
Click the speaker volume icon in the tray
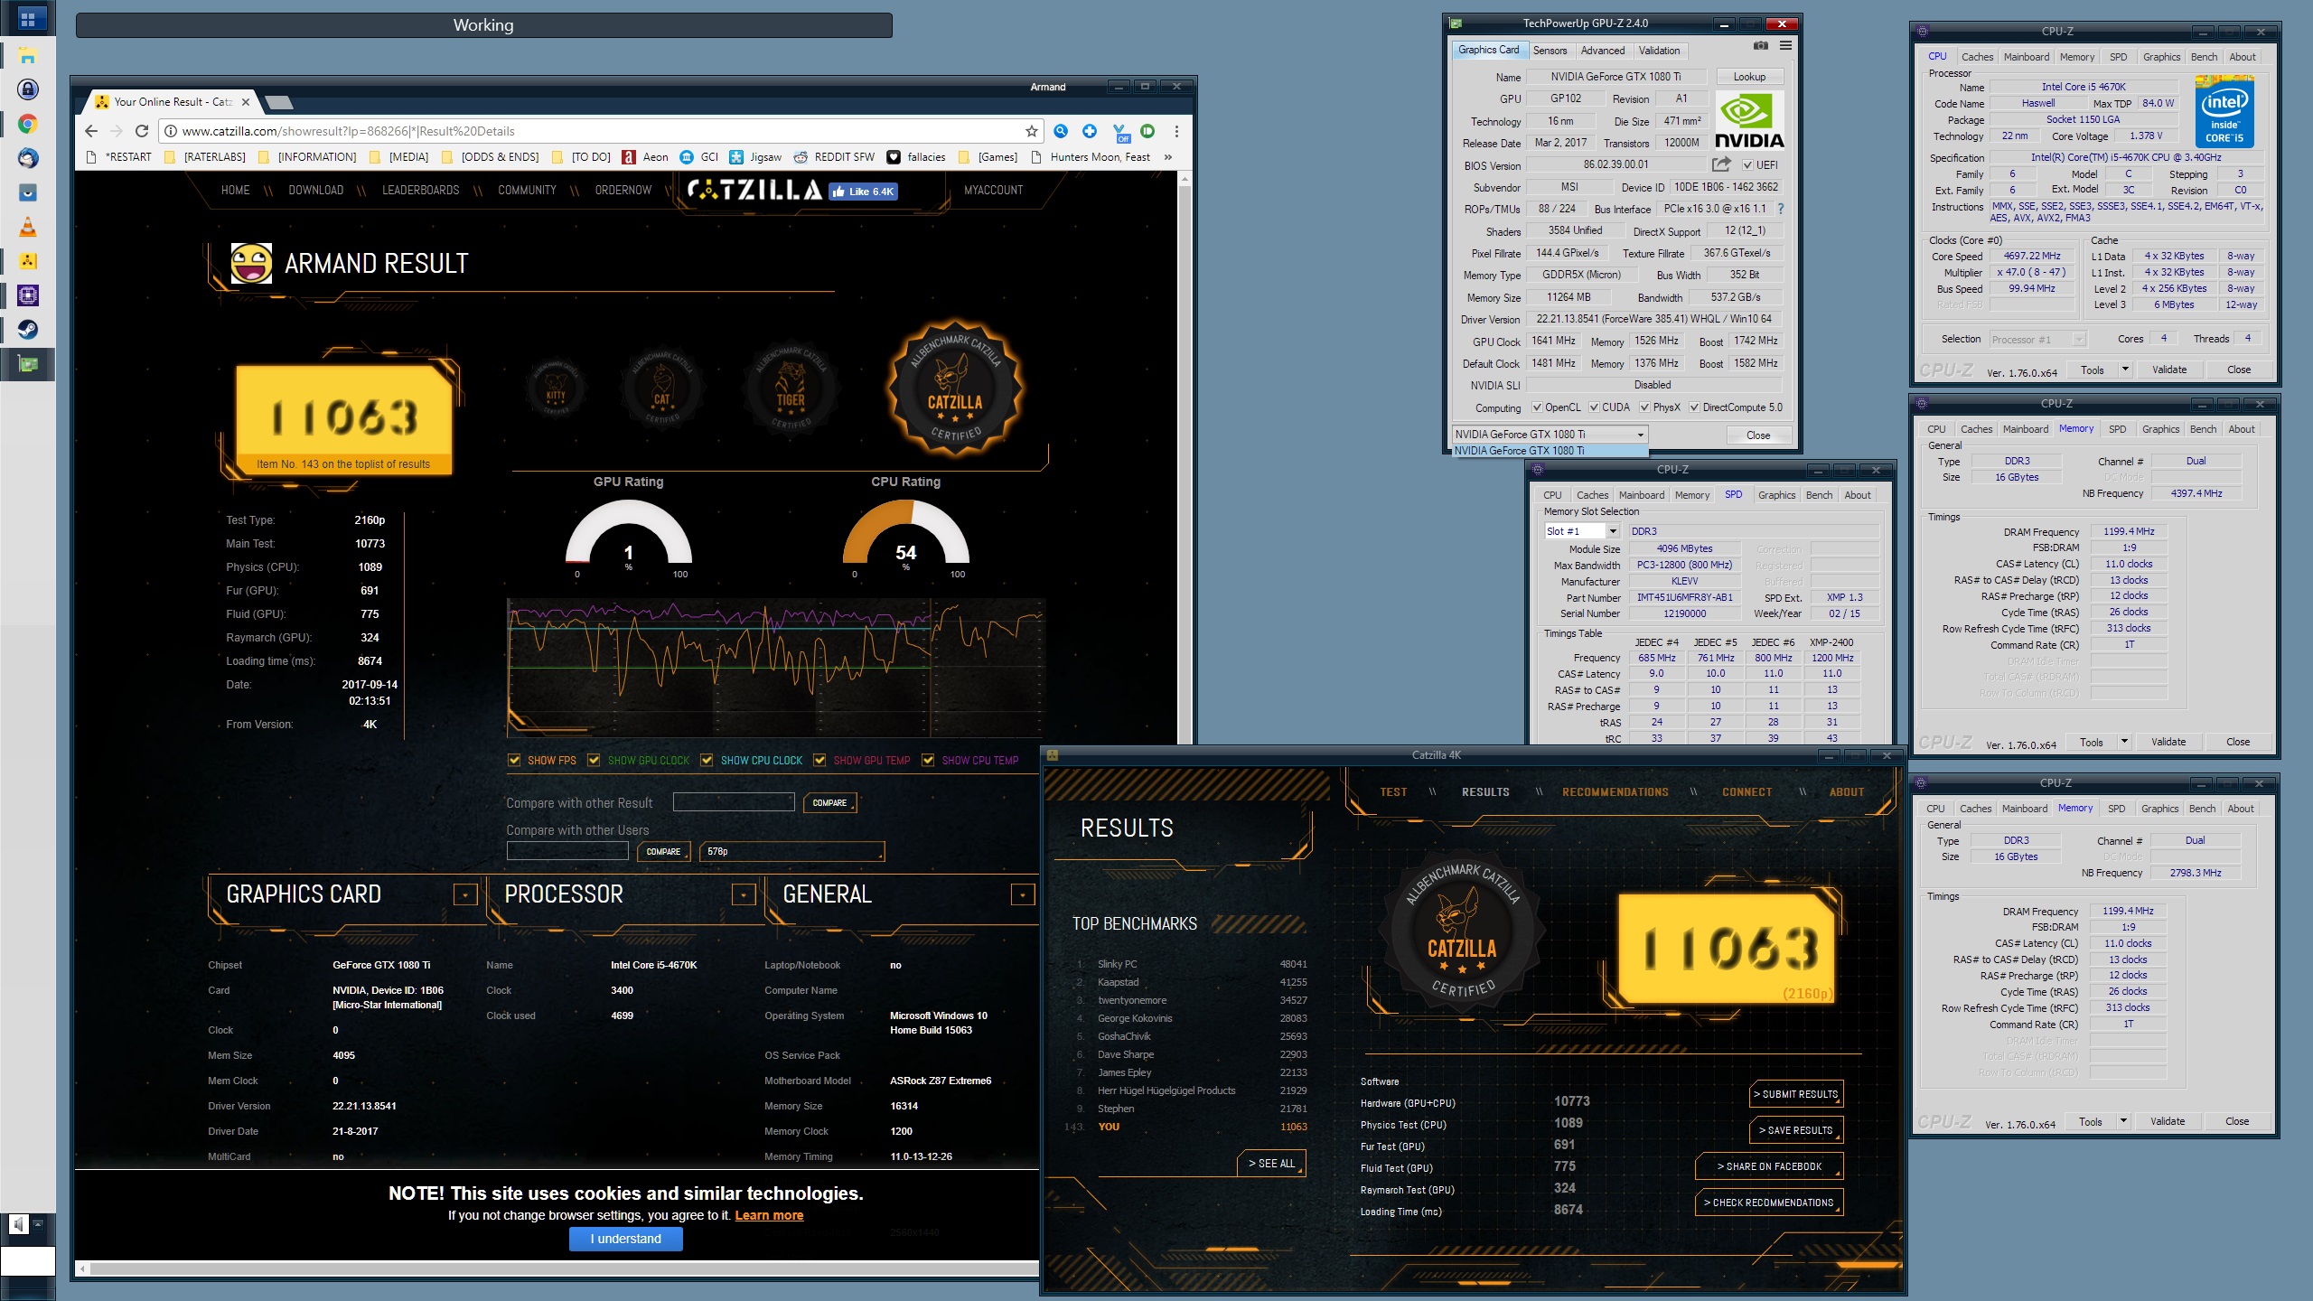[x=19, y=1224]
